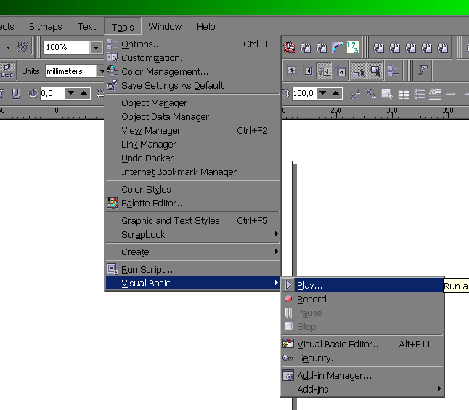The image size is (469, 410).
Task: Open the zoom level 100% dropdown
Action: click(97, 48)
